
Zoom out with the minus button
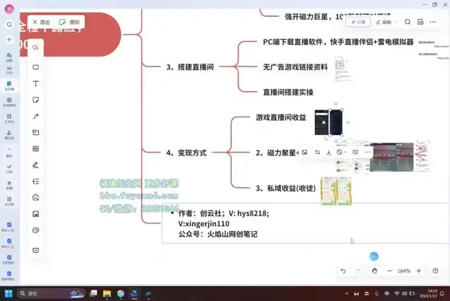[x=389, y=271]
